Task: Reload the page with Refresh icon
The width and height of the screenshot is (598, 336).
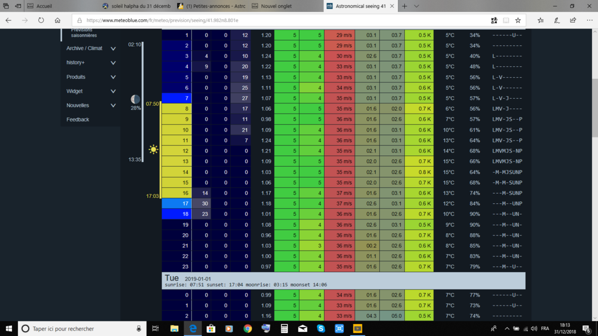Action: pos(41,20)
